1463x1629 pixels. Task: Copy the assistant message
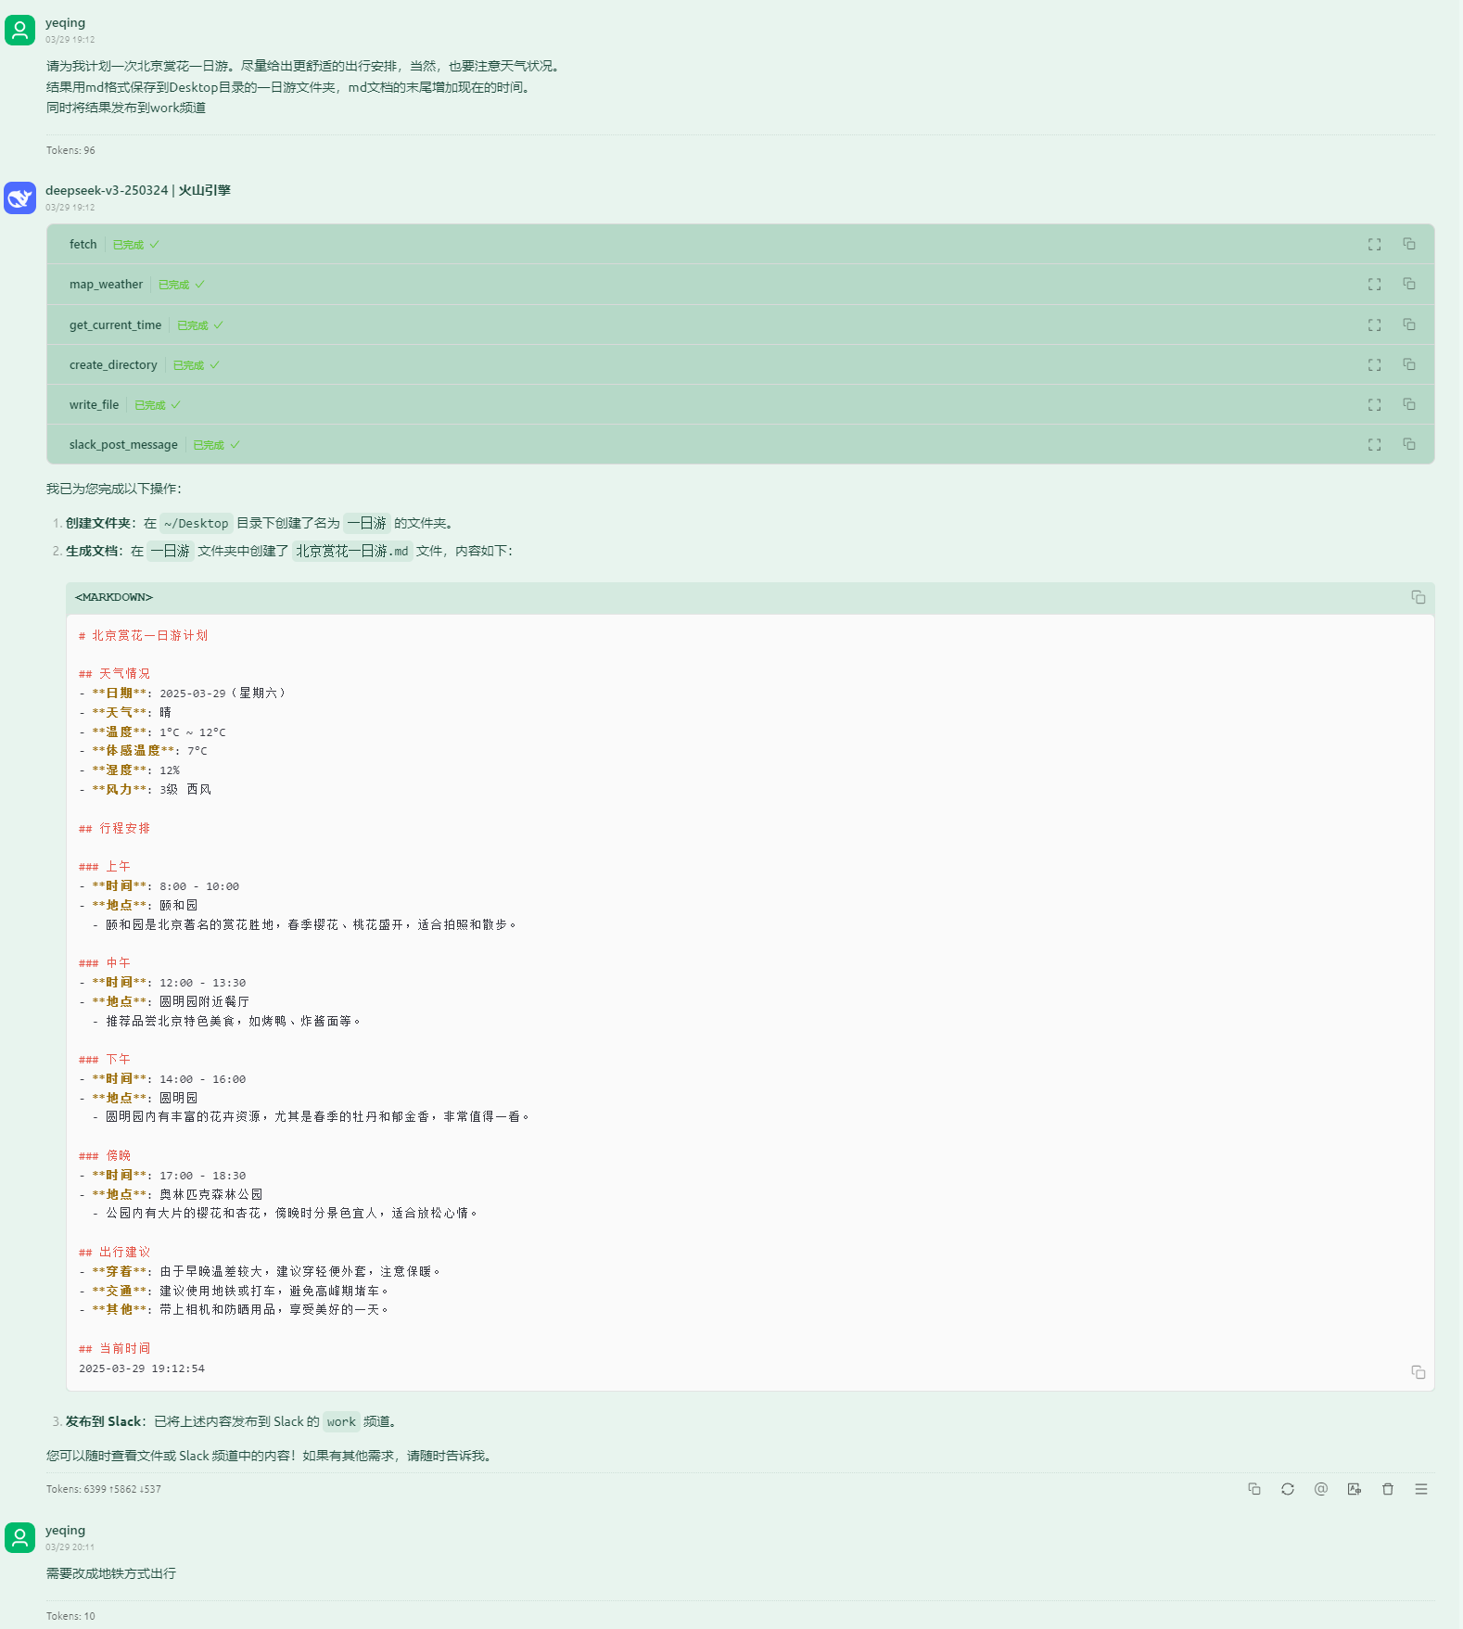(x=1253, y=1489)
